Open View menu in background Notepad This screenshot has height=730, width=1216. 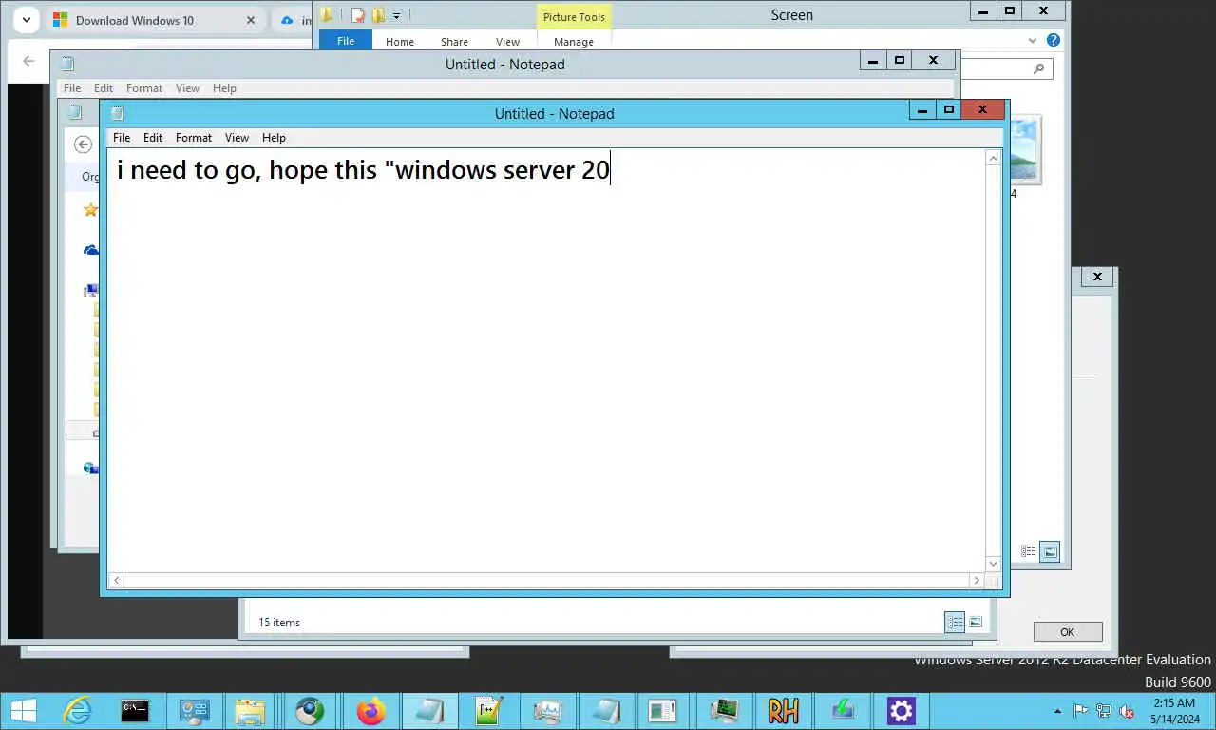click(187, 88)
